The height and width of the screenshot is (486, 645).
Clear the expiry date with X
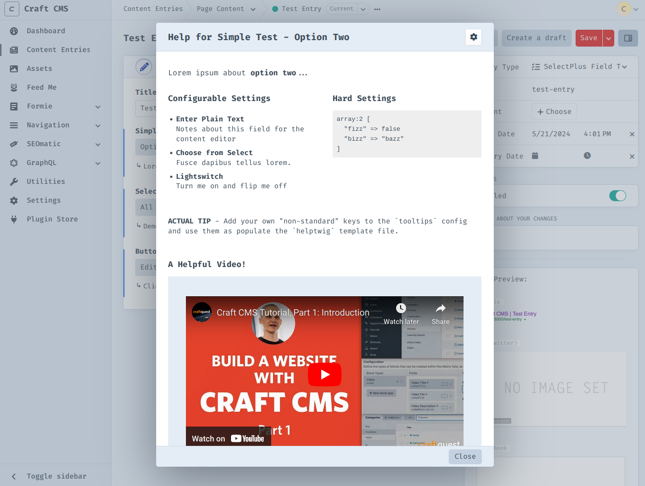pyautogui.click(x=632, y=157)
